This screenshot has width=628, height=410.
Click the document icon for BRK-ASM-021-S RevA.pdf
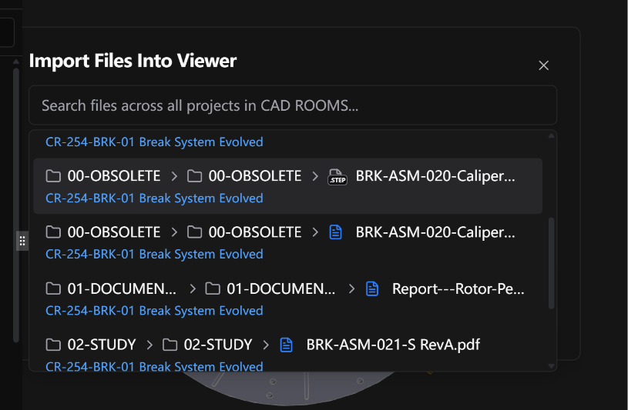[286, 345]
